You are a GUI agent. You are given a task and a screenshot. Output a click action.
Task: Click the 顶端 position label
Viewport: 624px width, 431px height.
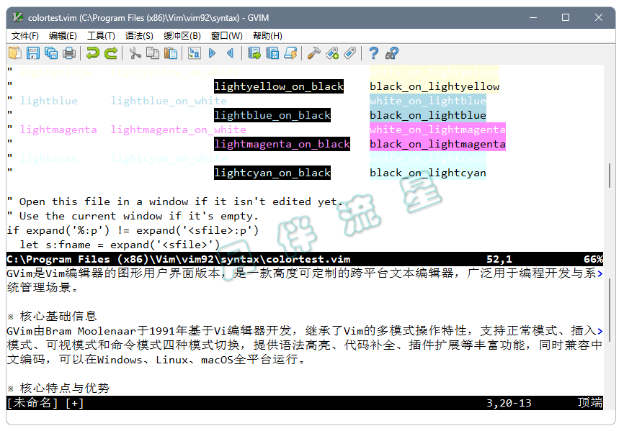click(x=590, y=403)
